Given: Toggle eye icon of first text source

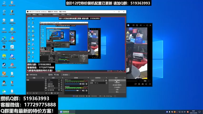Looking at the screenshot, I should point(59,80).
